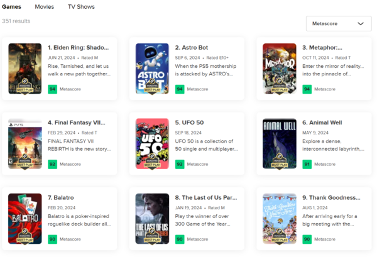Open the Elden Ring: Shado... title link
The height and width of the screenshot is (257, 377).
(78, 48)
